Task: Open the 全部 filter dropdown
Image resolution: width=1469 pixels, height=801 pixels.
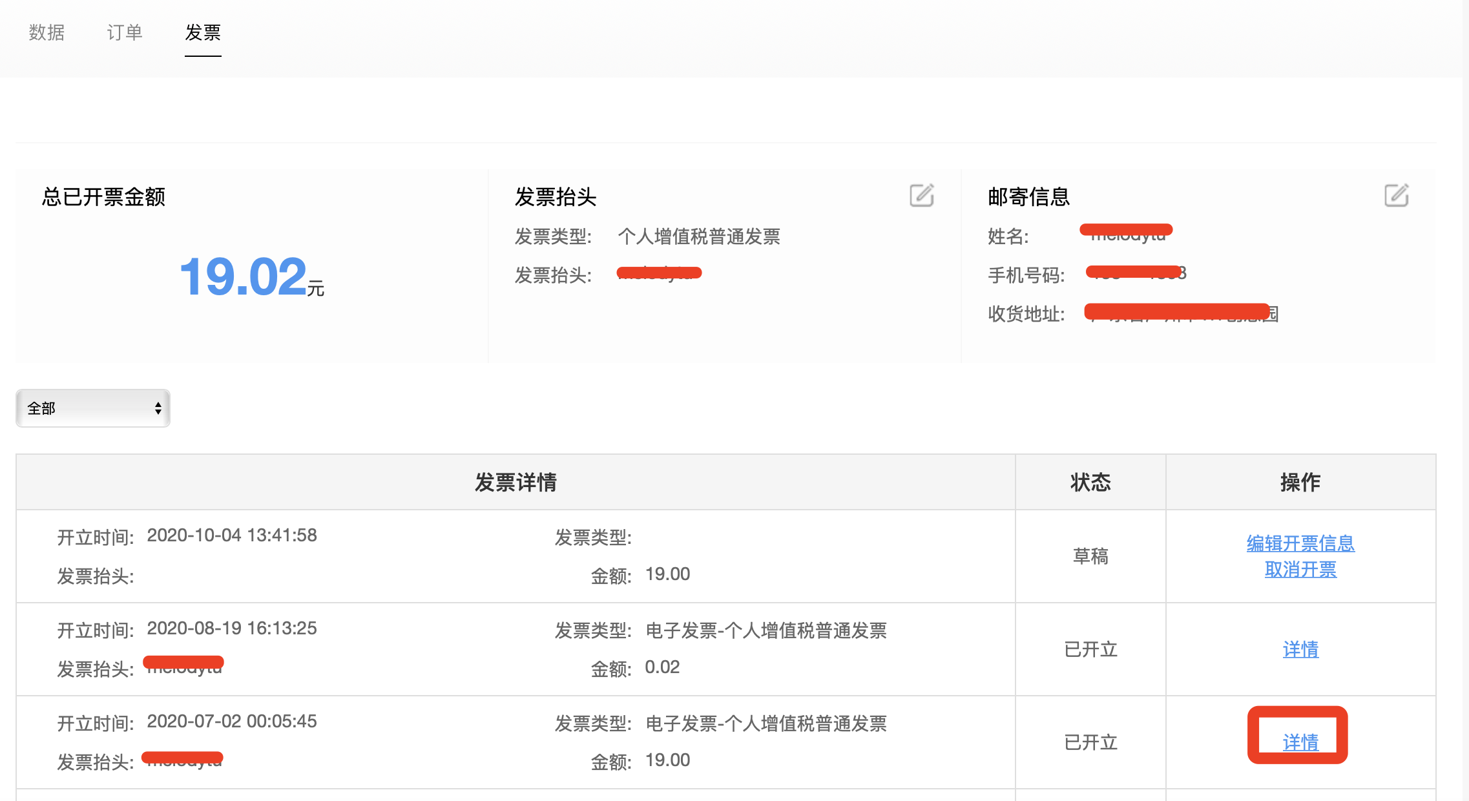Action: pyautogui.click(x=93, y=408)
